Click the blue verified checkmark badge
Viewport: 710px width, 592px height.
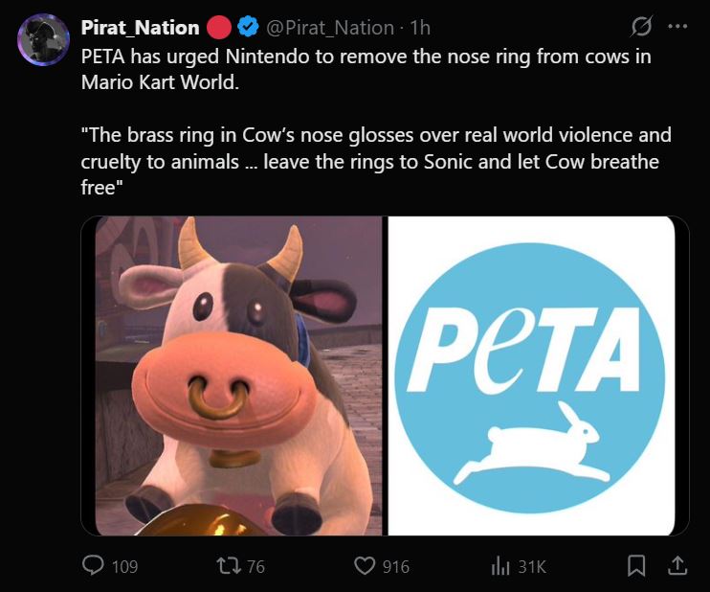click(247, 28)
